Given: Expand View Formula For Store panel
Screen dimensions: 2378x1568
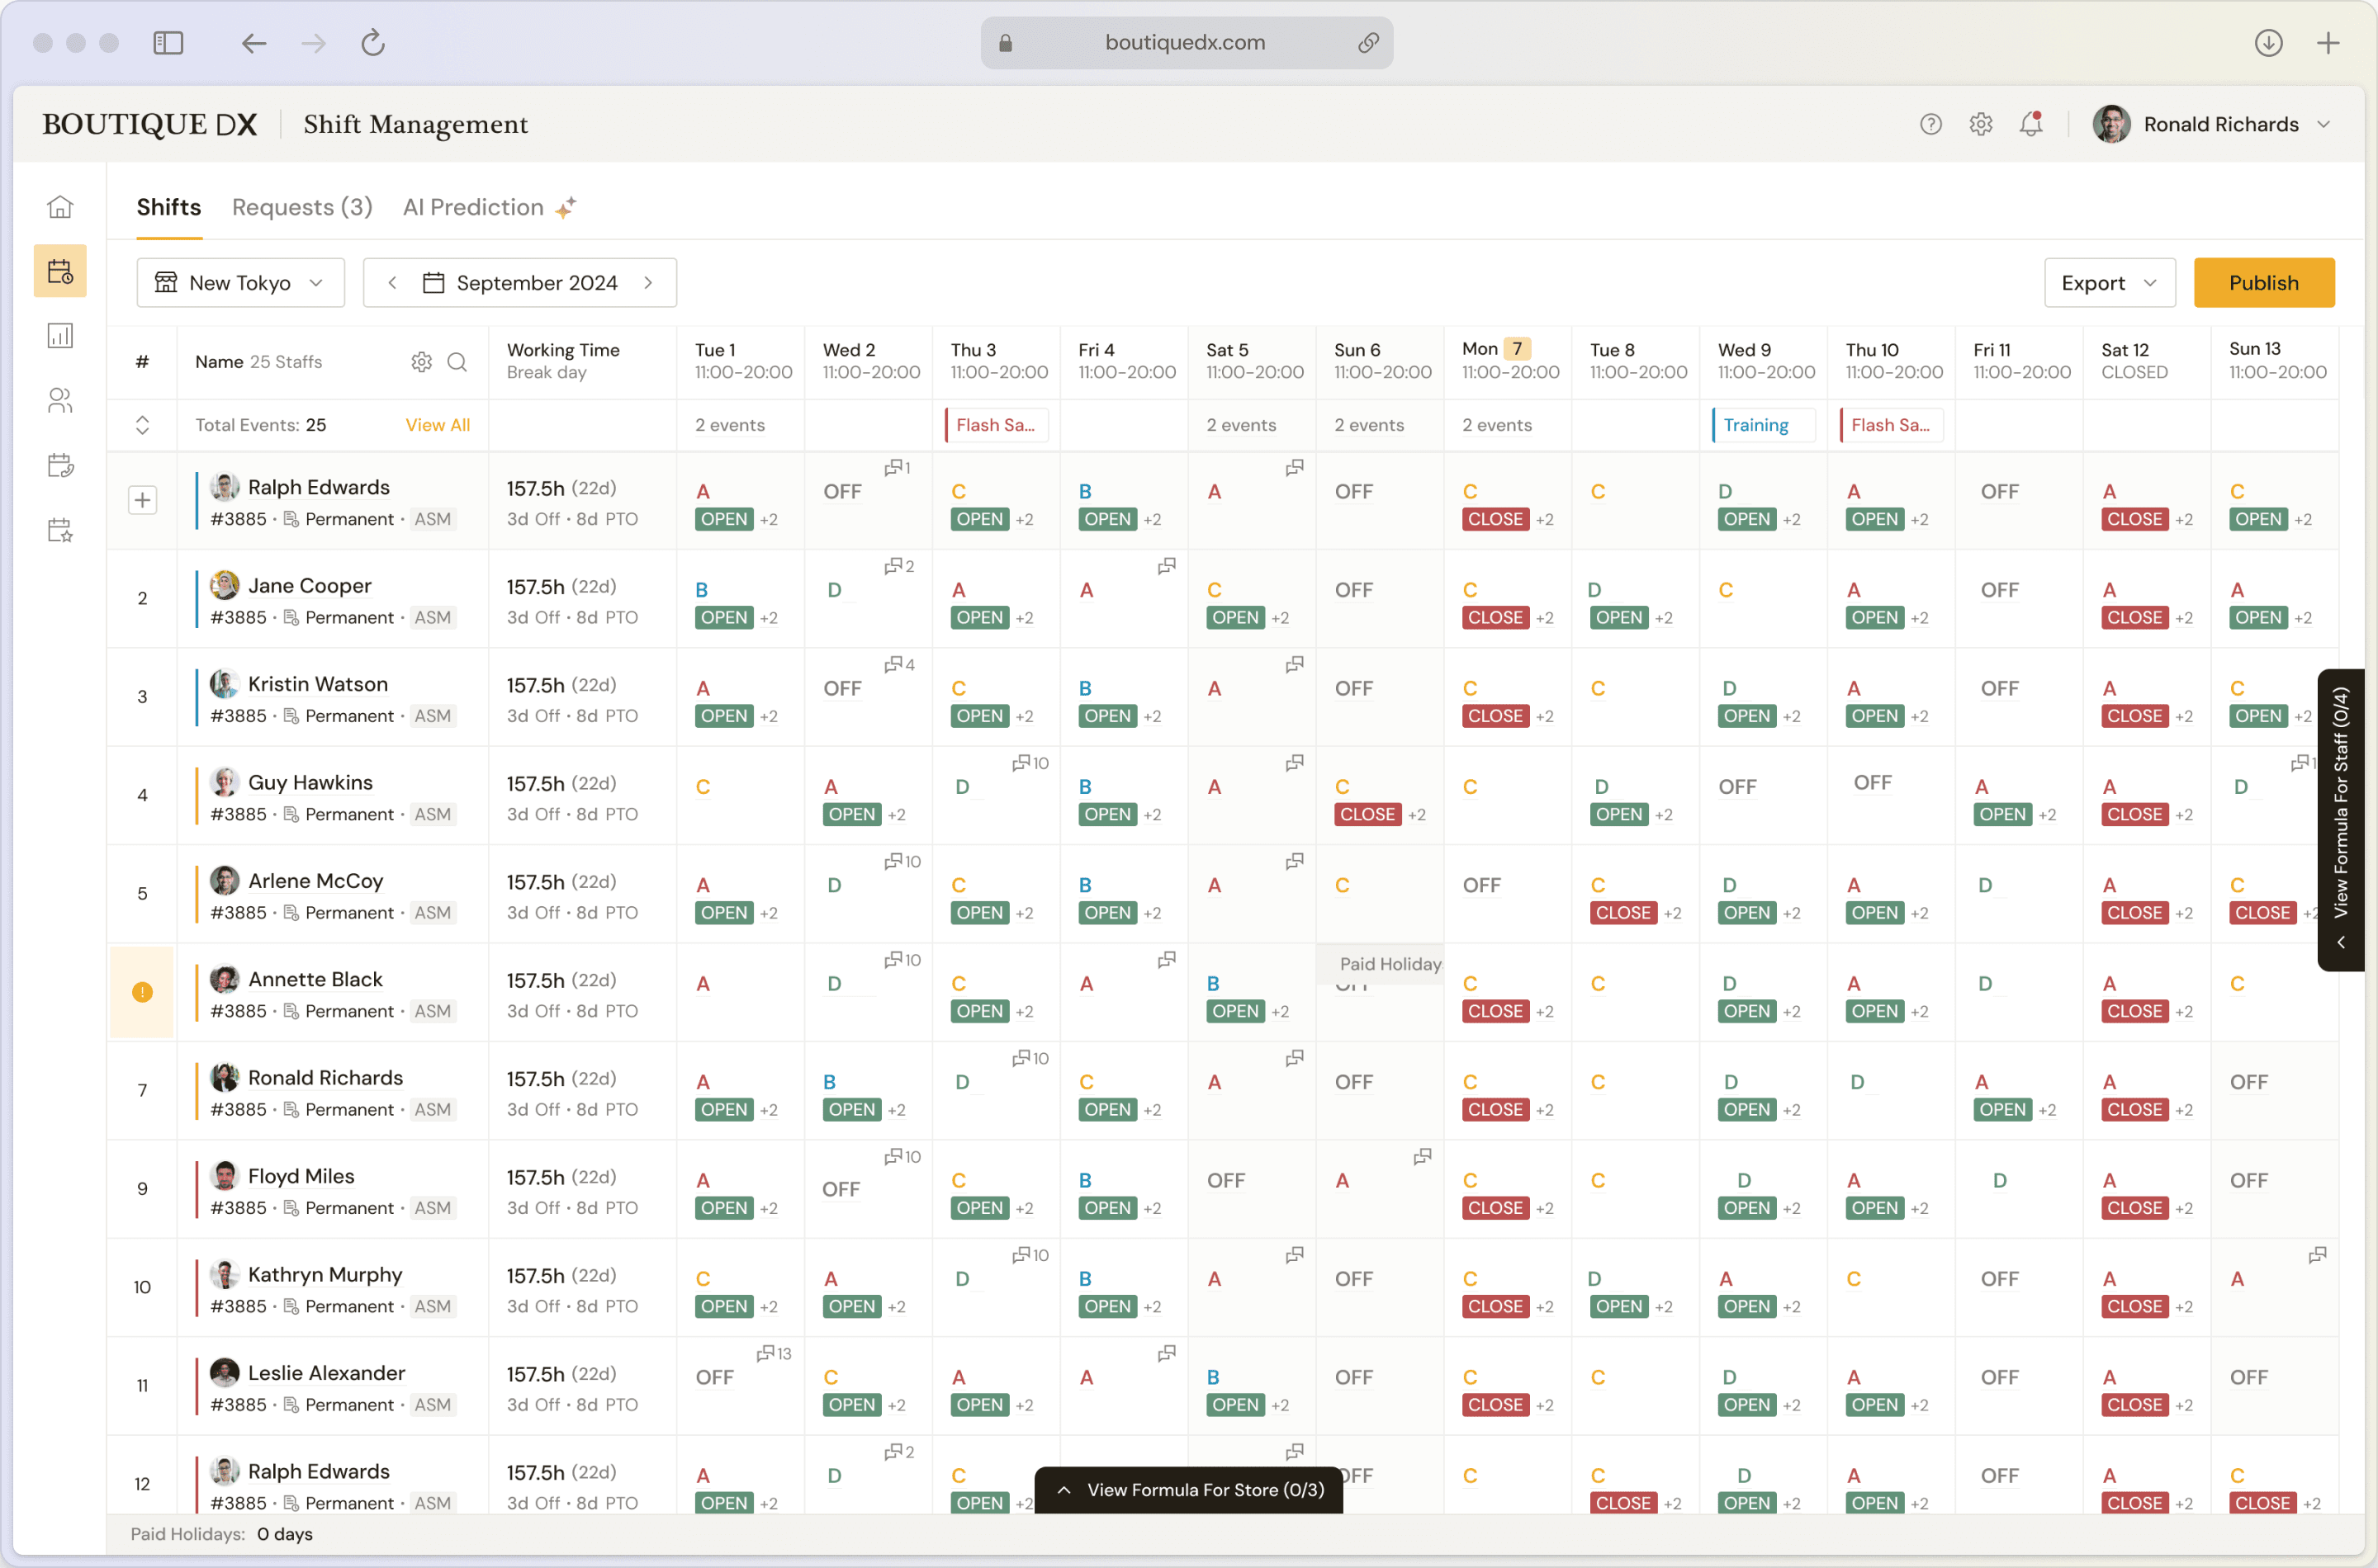Looking at the screenshot, I should coord(1188,1489).
